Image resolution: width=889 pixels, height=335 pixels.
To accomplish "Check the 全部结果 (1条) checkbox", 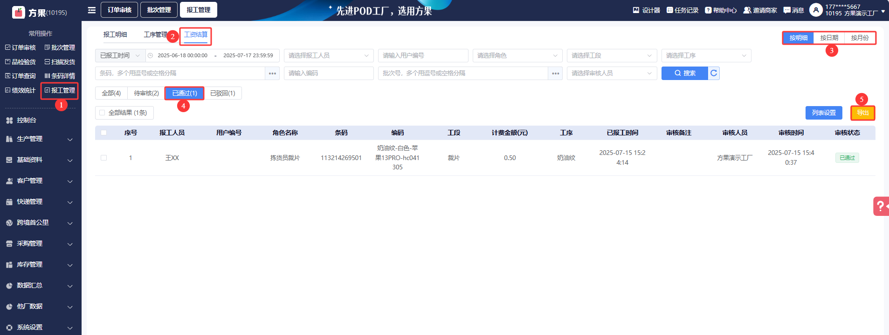I will click(102, 113).
